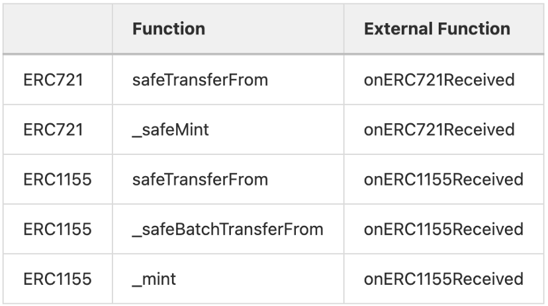This screenshot has height=306, width=548.
Task: Click the _safeBatchTransferFrom function cell
Action: click(x=228, y=229)
